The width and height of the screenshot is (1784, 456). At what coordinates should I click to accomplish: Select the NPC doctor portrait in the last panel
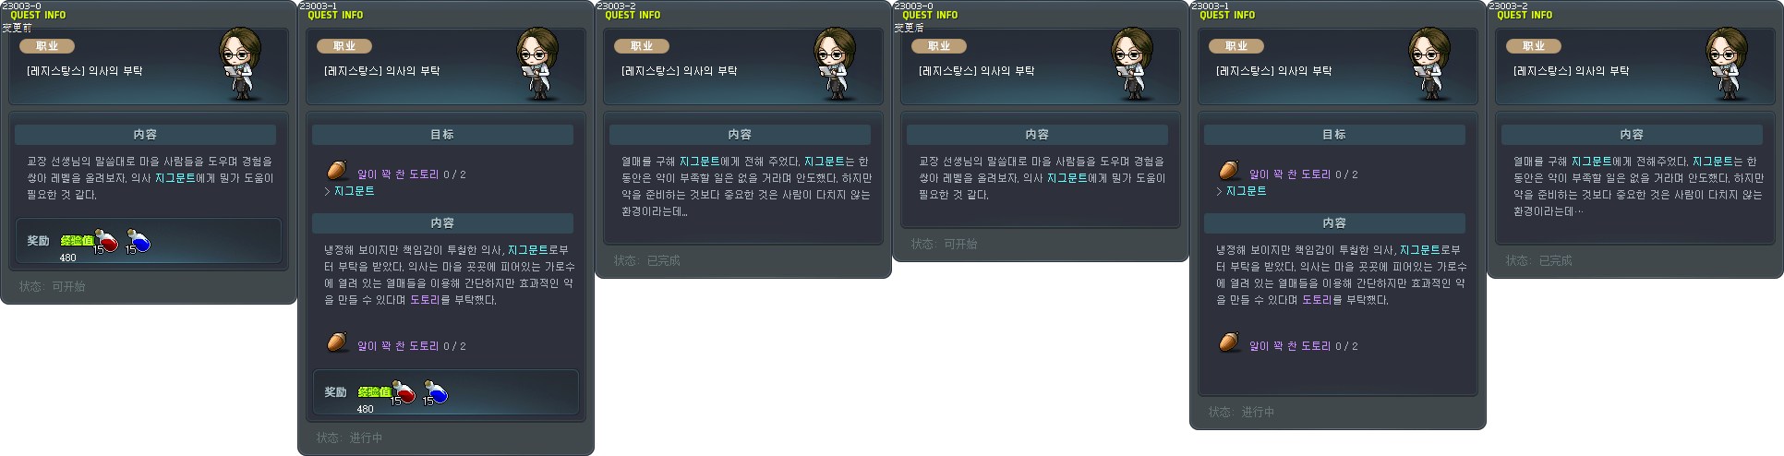click(1727, 64)
